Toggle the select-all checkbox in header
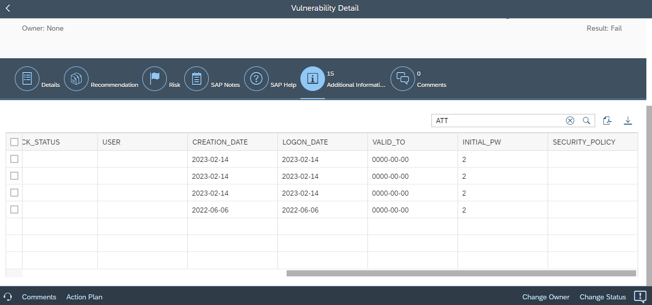Image resolution: width=652 pixels, height=305 pixels. click(14, 142)
